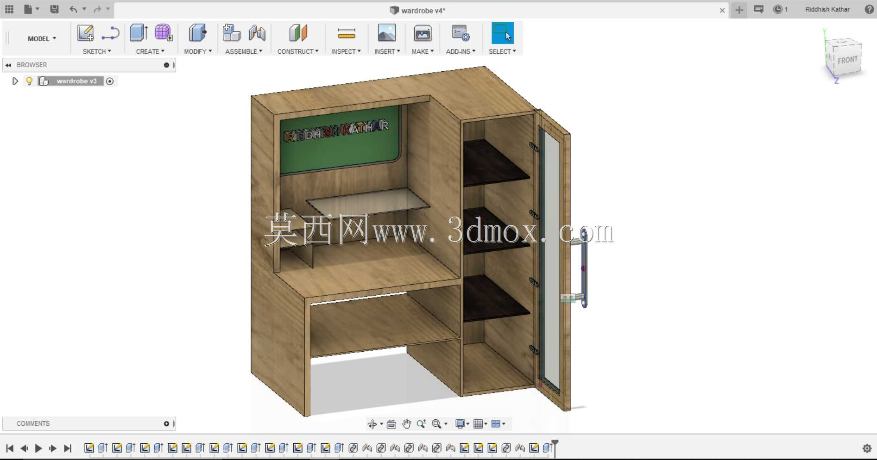Open the SELECT menu

(x=502, y=51)
